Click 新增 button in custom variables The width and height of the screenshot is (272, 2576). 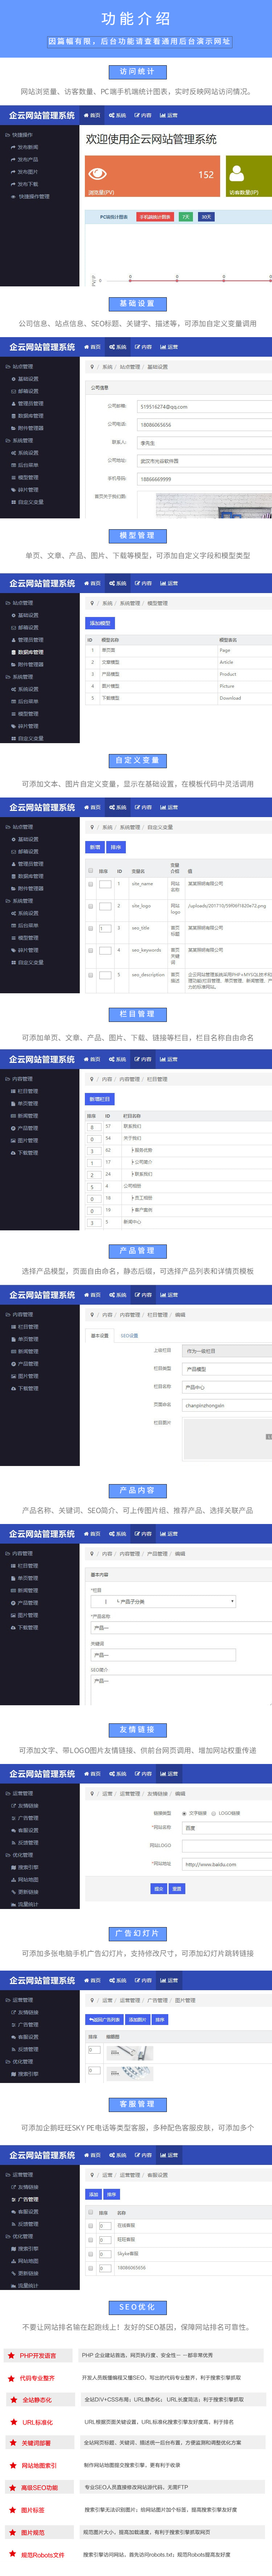click(x=95, y=846)
